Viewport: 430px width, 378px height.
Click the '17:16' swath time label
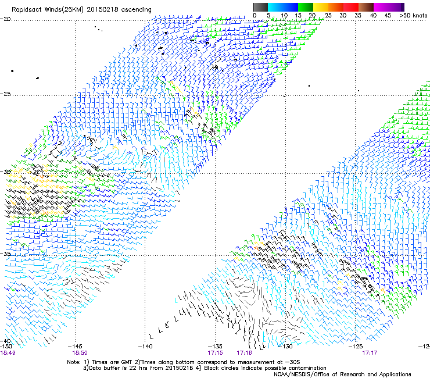[244, 353]
